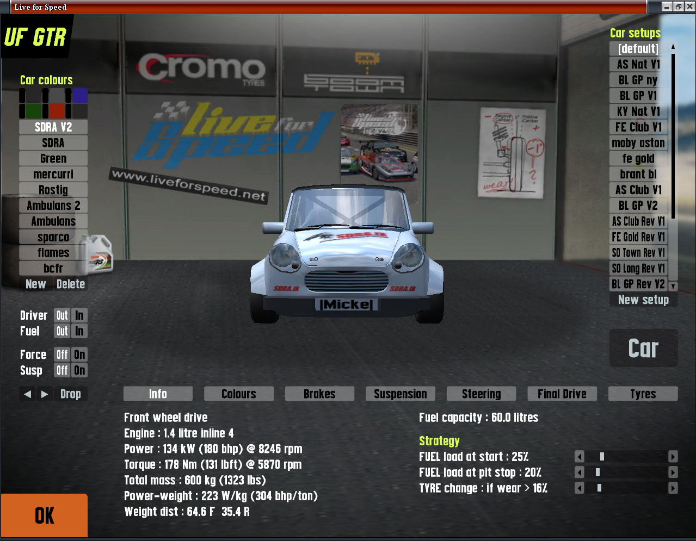Decrease TYRE change wear arrow
Viewport: 696px width, 541px height.
(x=580, y=488)
